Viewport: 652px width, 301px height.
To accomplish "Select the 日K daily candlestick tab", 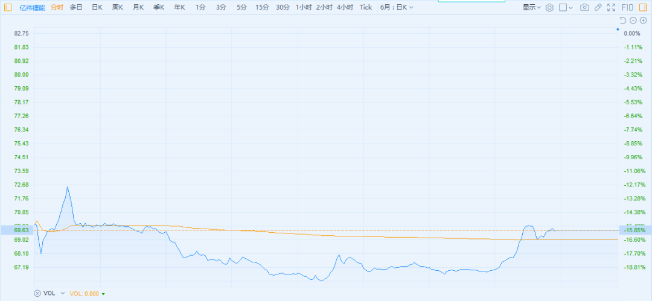I will (x=97, y=7).
